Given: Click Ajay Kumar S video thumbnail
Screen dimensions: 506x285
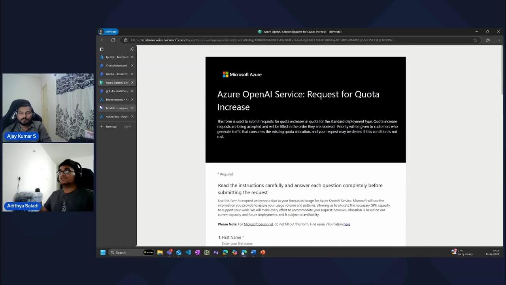Looking at the screenshot, I should pyautogui.click(x=48, y=108).
